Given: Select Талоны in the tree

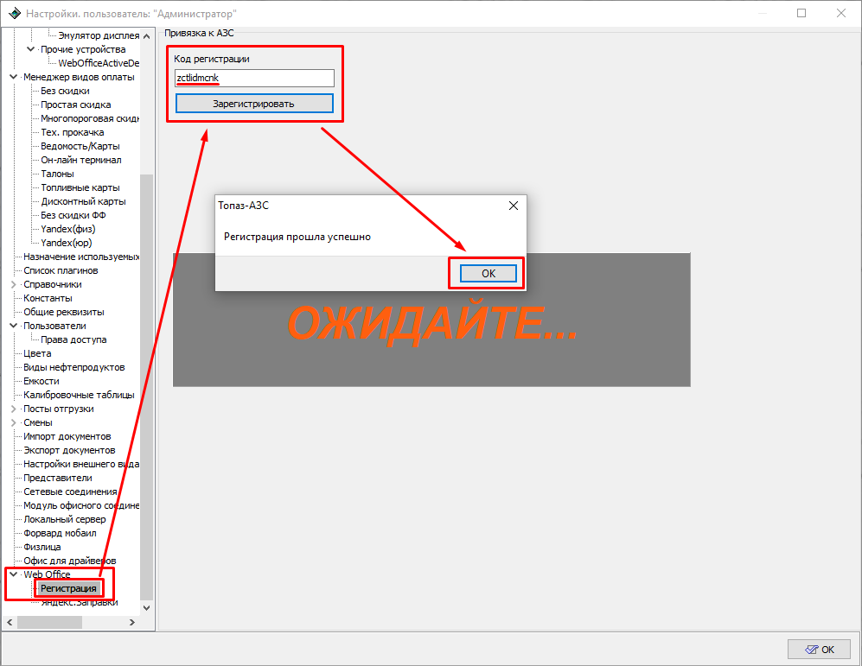Looking at the screenshot, I should [57, 174].
